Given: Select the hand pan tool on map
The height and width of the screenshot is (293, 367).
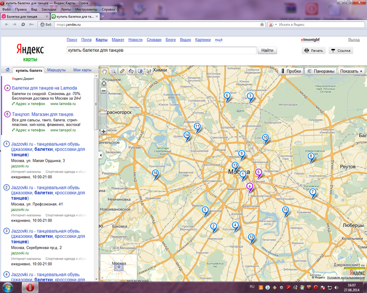Looking at the screenshot, I should (x=105, y=71).
